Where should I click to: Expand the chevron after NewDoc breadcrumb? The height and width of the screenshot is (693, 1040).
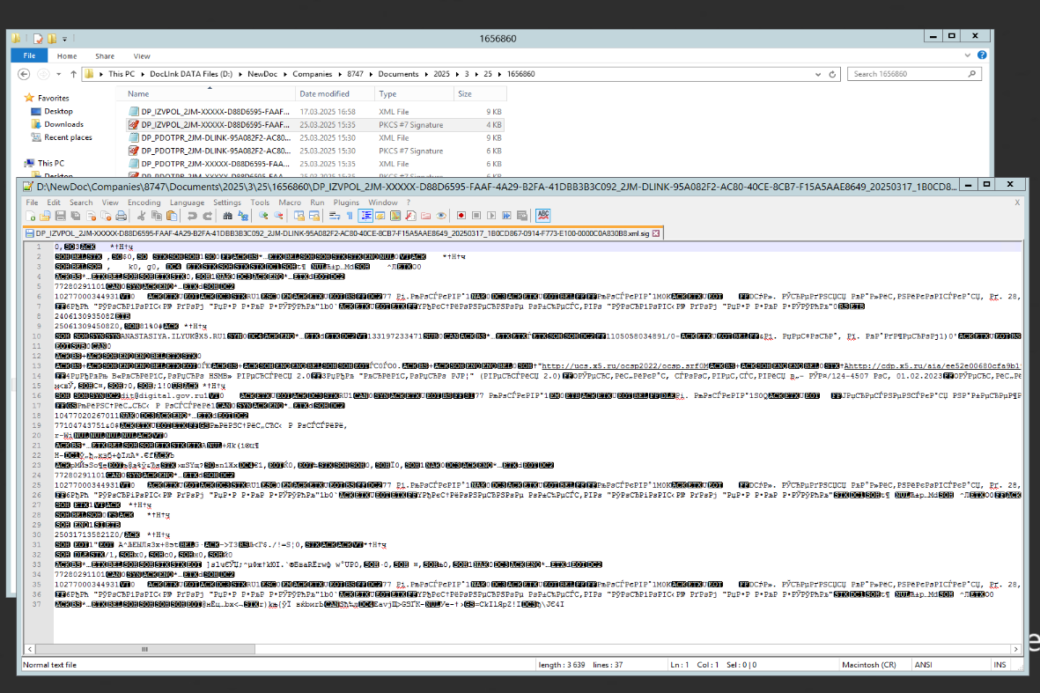pyautogui.click(x=284, y=74)
